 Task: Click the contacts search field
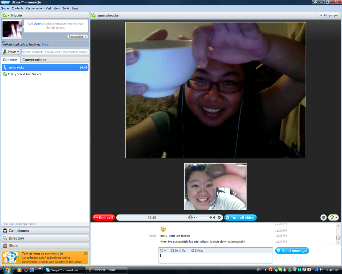pyautogui.click(x=55, y=52)
